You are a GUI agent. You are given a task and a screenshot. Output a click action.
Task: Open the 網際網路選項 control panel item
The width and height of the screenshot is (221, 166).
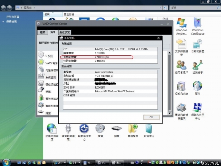52,132
